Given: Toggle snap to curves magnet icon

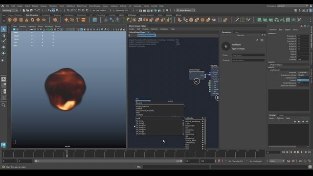Looking at the screenshot, I should pos(72,10).
